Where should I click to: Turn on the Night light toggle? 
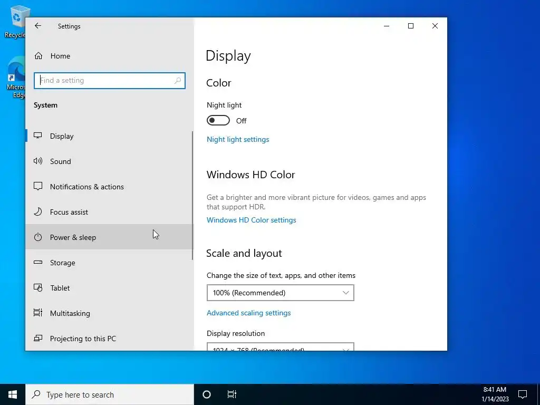pyautogui.click(x=218, y=121)
